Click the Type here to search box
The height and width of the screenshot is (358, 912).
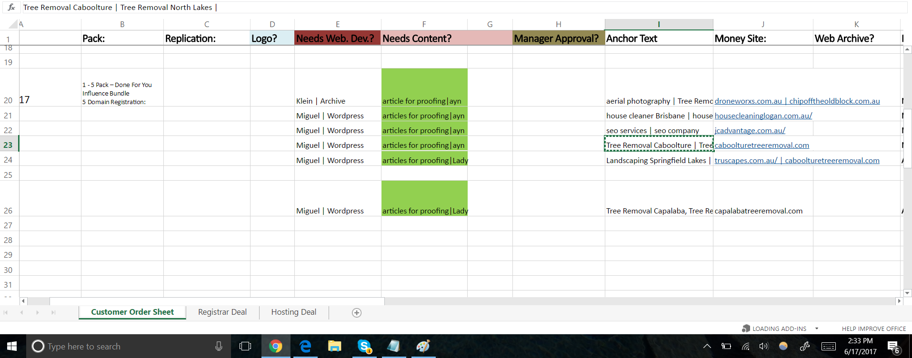click(124, 346)
